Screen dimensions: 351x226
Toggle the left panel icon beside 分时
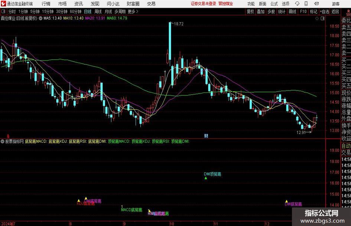click(x=3, y=12)
